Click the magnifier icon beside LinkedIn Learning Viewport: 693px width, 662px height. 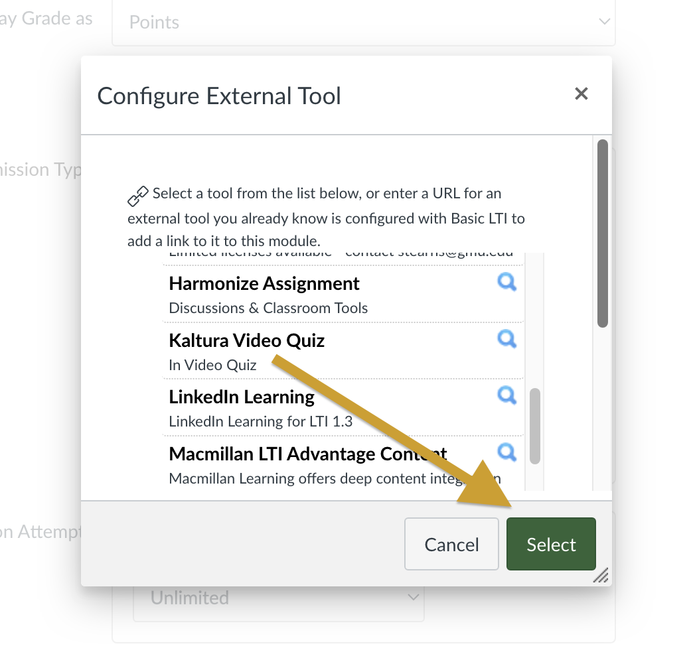pos(507,396)
